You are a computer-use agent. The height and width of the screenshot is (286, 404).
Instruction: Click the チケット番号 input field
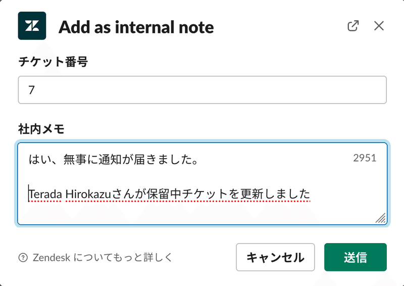203,90
